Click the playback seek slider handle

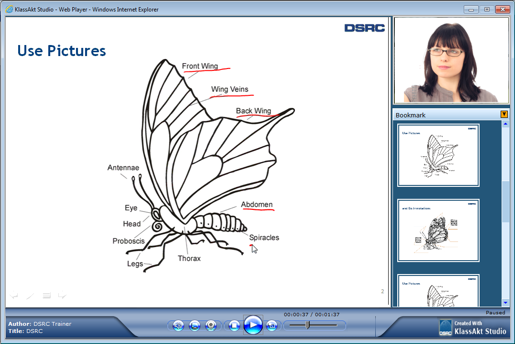[x=307, y=325]
